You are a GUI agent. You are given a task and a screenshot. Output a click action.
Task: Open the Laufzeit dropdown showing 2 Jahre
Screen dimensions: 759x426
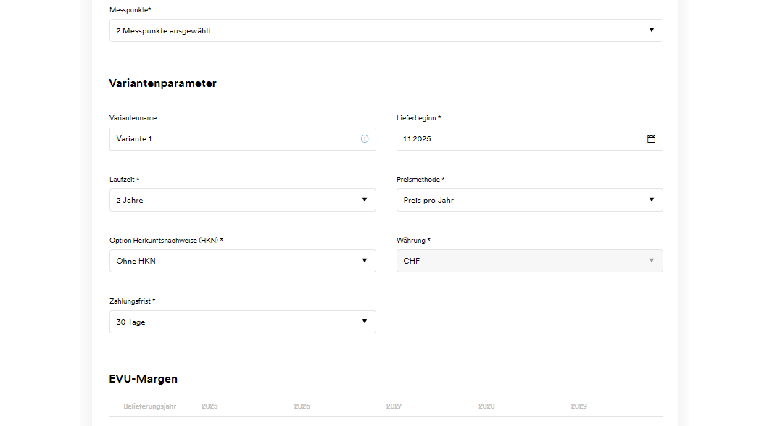pos(242,200)
